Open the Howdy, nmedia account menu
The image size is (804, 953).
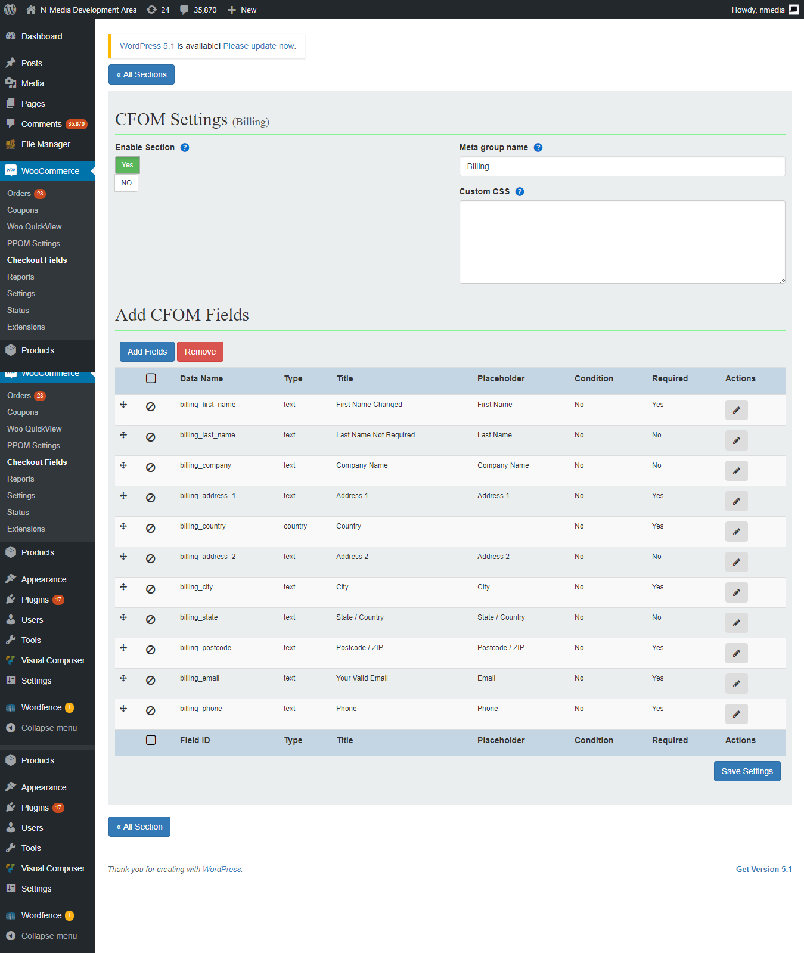coord(764,10)
